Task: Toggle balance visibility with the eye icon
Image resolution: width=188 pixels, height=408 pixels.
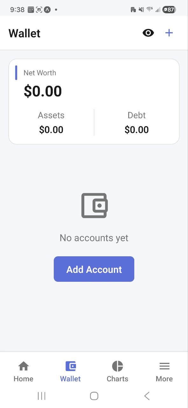Action: (148, 33)
